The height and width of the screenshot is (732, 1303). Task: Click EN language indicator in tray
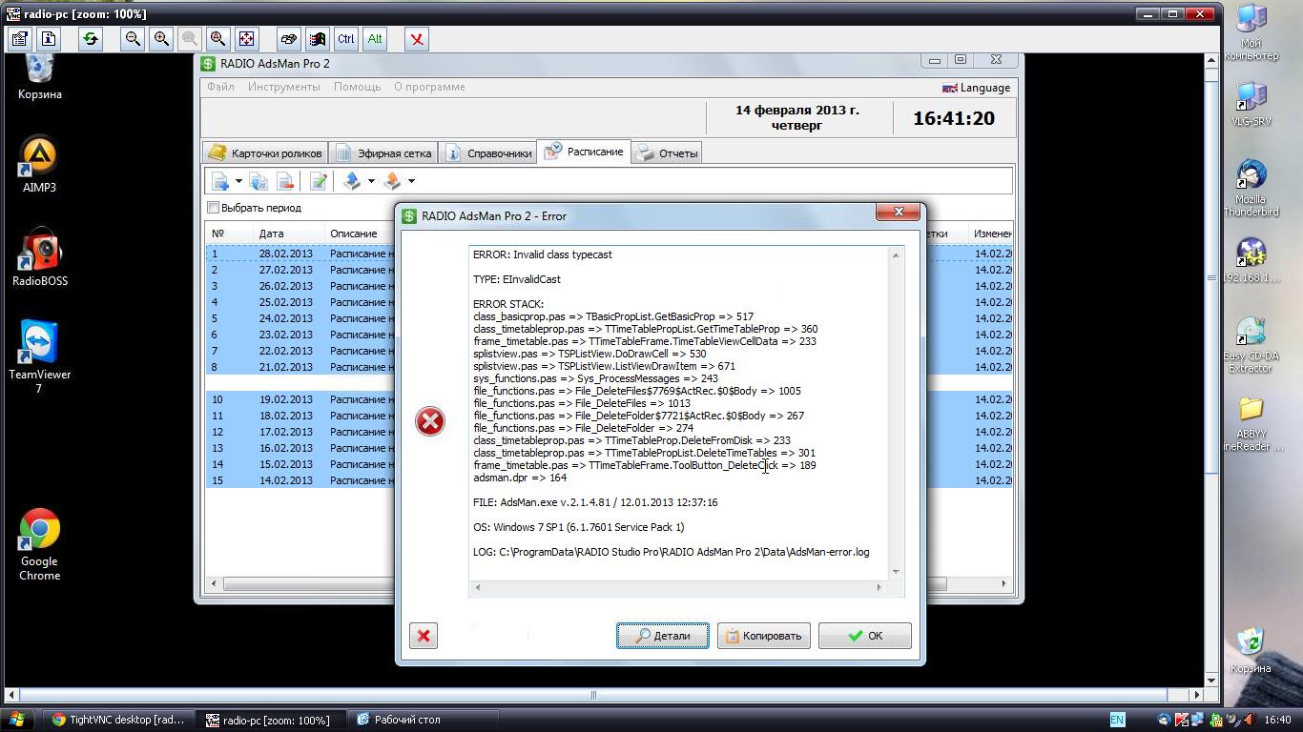point(1117,720)
